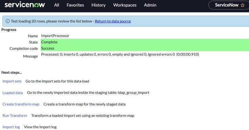Click the info icon in the banner
249x130 pixels.
pyautogui.click(x=8, y=21)
